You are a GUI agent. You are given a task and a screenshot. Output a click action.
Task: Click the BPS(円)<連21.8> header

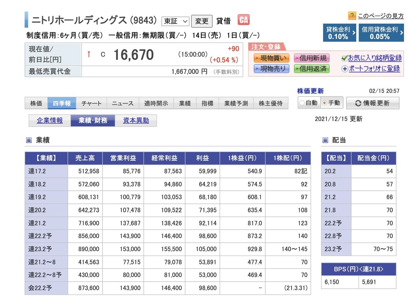click(359, 269)
